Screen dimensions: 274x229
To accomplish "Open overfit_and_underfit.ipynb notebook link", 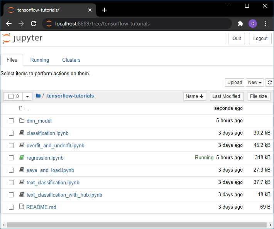I will [x=56, y=146].
